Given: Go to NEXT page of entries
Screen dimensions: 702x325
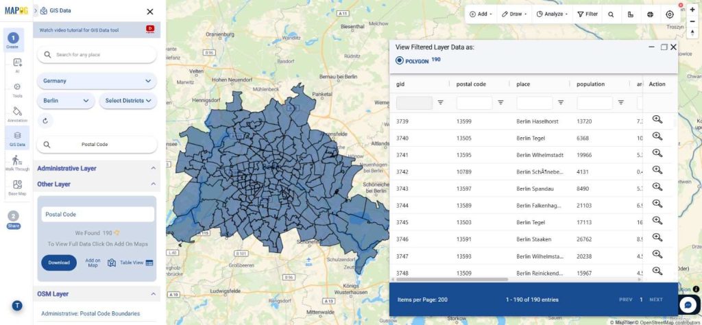Looking at the screenshot, I should click(x=656, y=300).
